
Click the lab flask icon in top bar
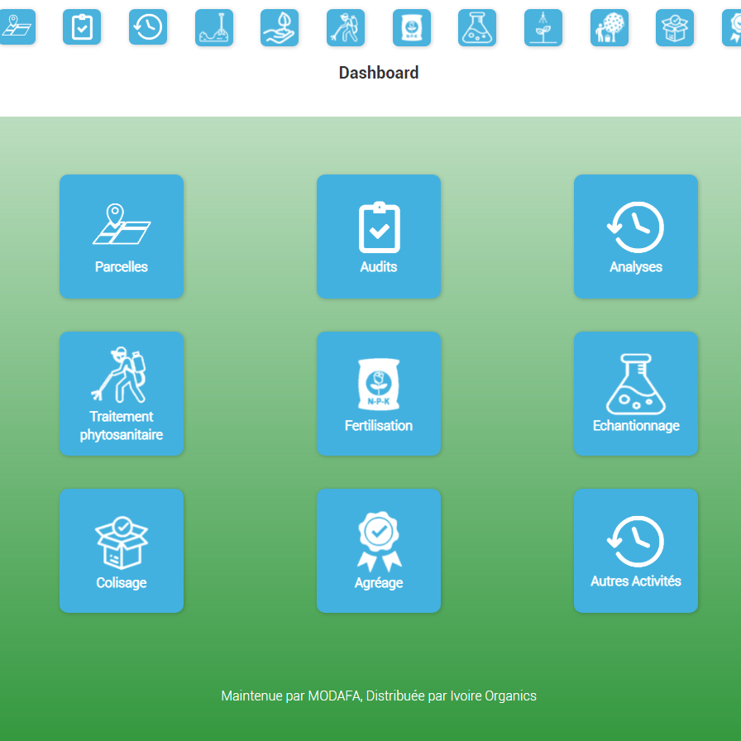(477, 27)
